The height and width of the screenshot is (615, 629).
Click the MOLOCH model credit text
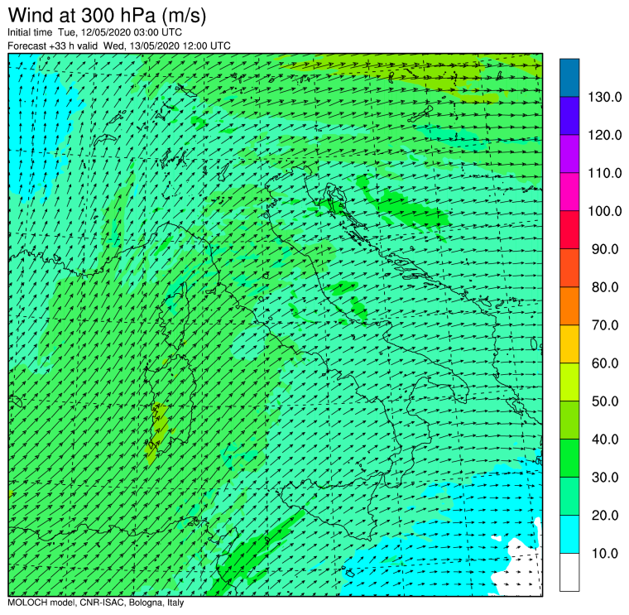coord(96,603)
